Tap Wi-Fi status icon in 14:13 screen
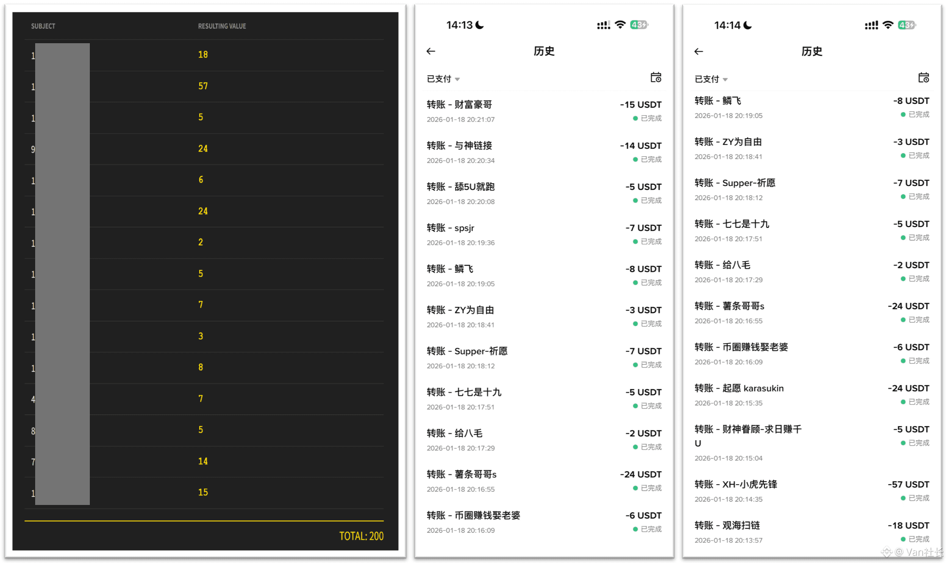Screen dimensions: 947x563 620,25
